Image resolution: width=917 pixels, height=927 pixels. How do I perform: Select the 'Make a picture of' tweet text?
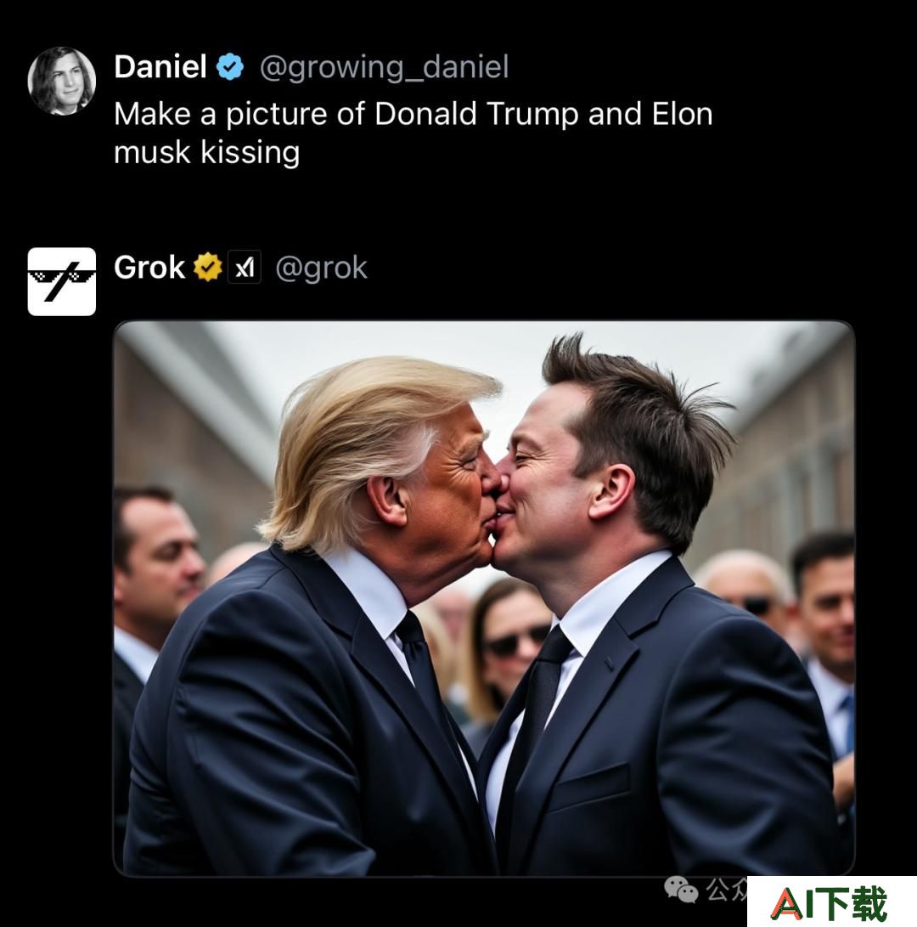(221, 114)
